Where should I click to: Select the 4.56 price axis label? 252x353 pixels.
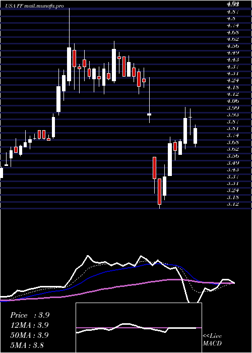coord(233,46)
